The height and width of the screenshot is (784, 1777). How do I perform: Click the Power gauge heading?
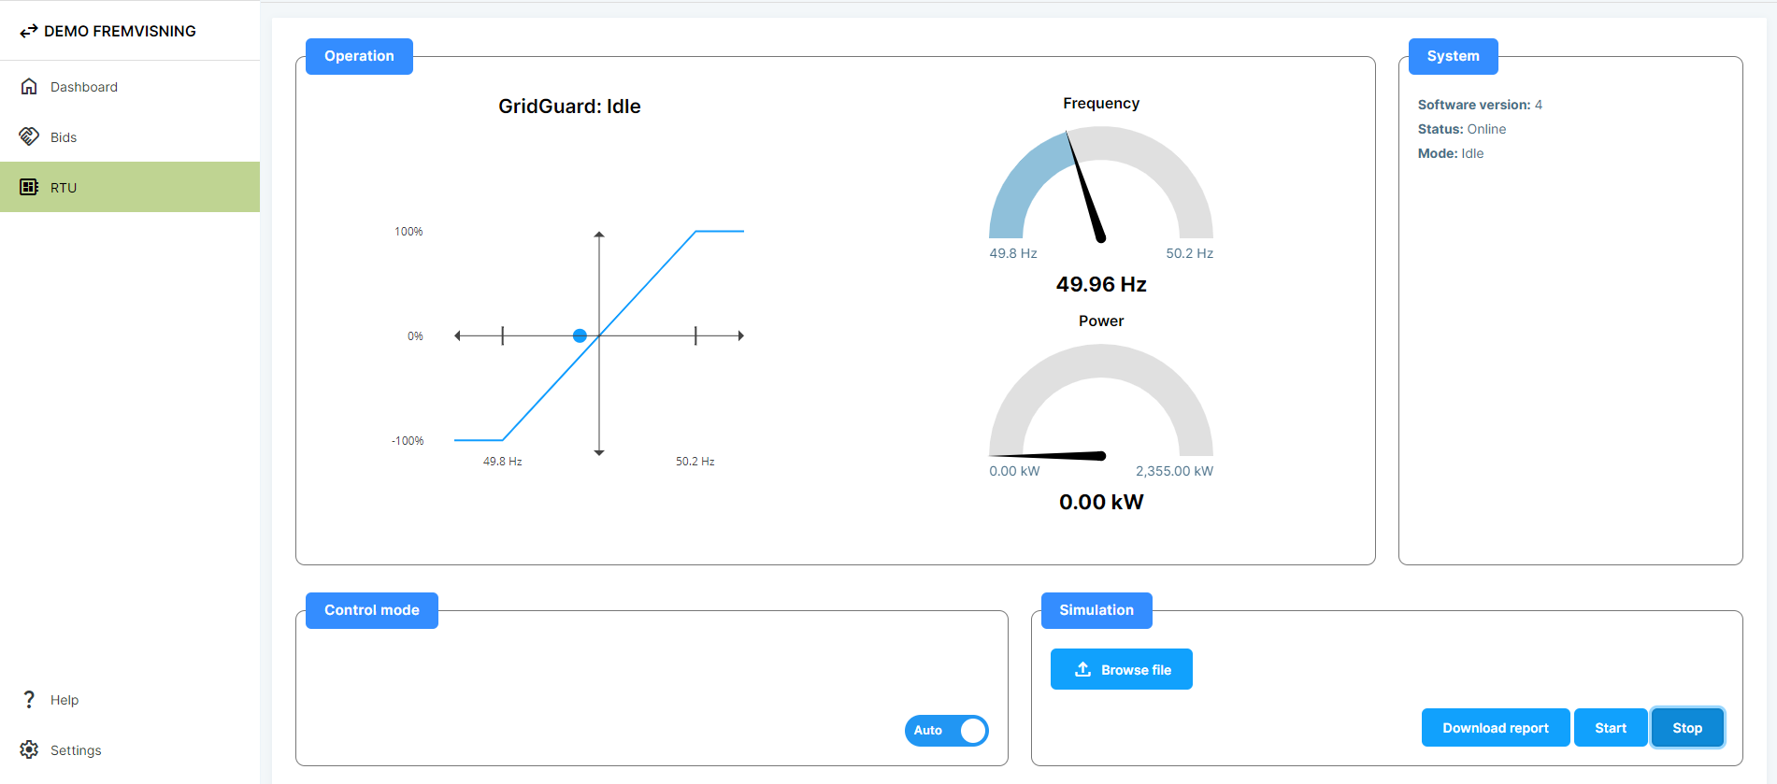pyautogui.click(x=1101, y=321)
